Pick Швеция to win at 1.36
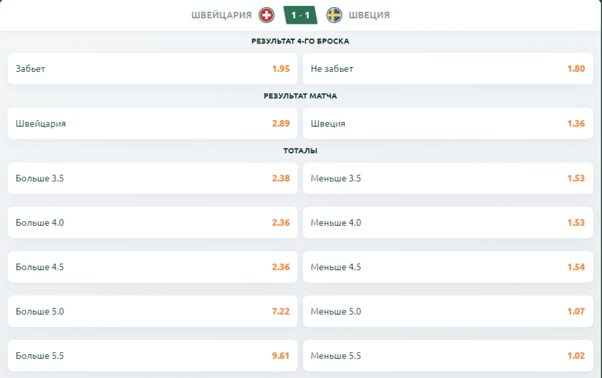Screen dimensions: 602x378 [448, 124]
